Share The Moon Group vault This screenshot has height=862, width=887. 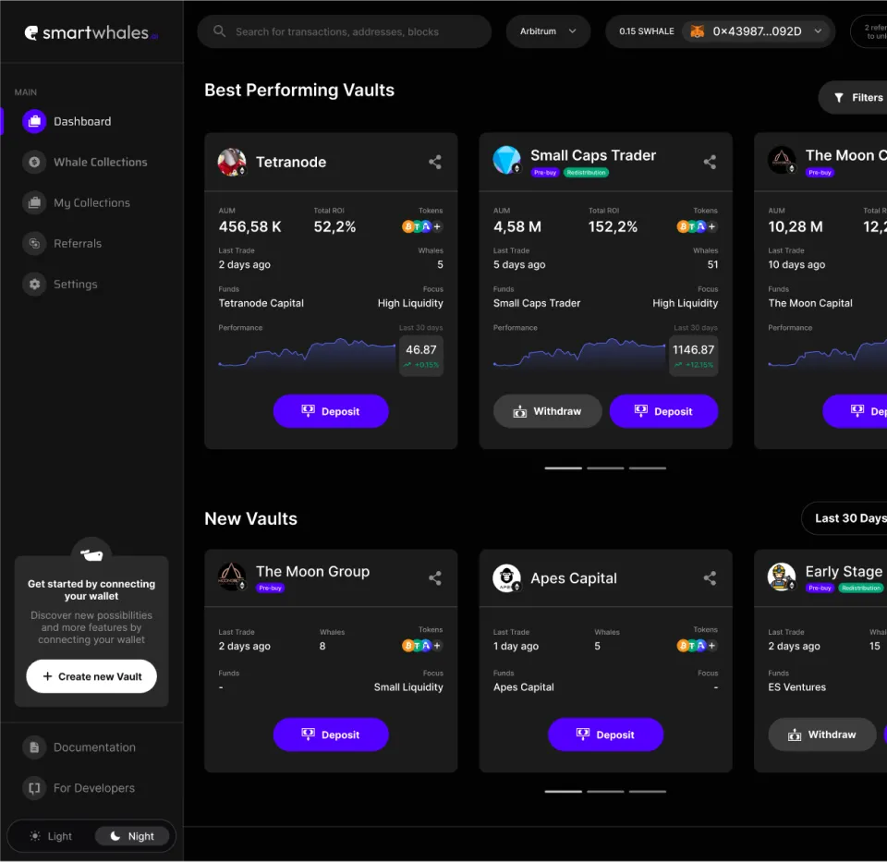pos(435,578)
